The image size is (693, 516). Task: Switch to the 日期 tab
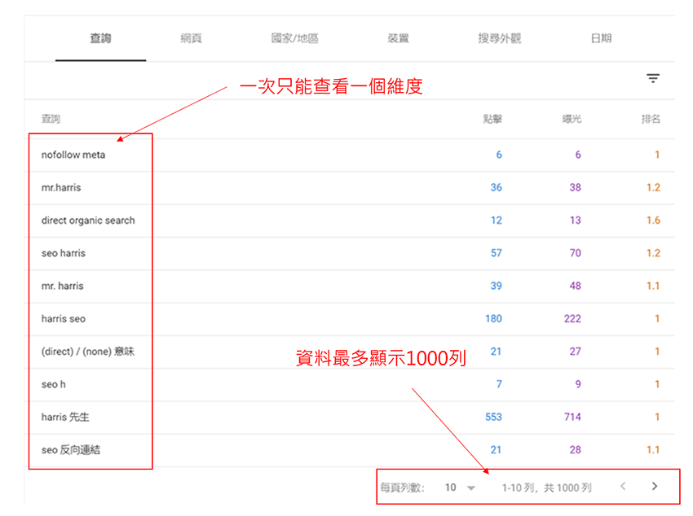[601, 38]
